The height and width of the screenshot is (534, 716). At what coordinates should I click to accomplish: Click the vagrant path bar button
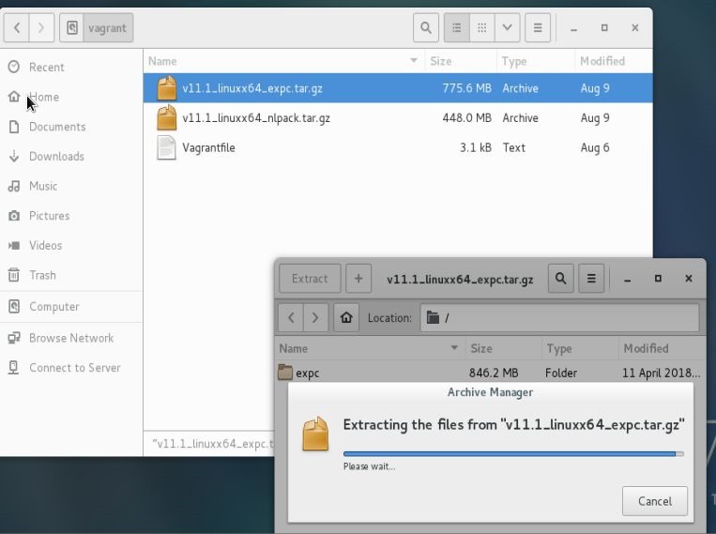pyautogui.click(x=98, y=28)
